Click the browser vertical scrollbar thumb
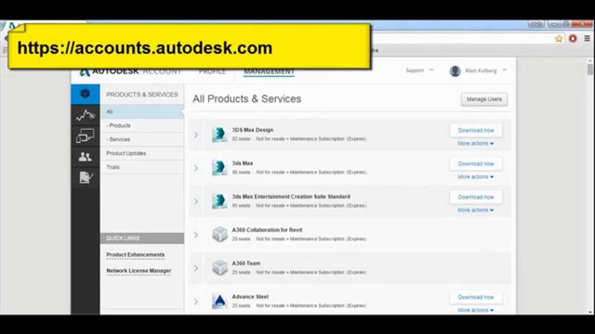 click(x=590, y=70)
